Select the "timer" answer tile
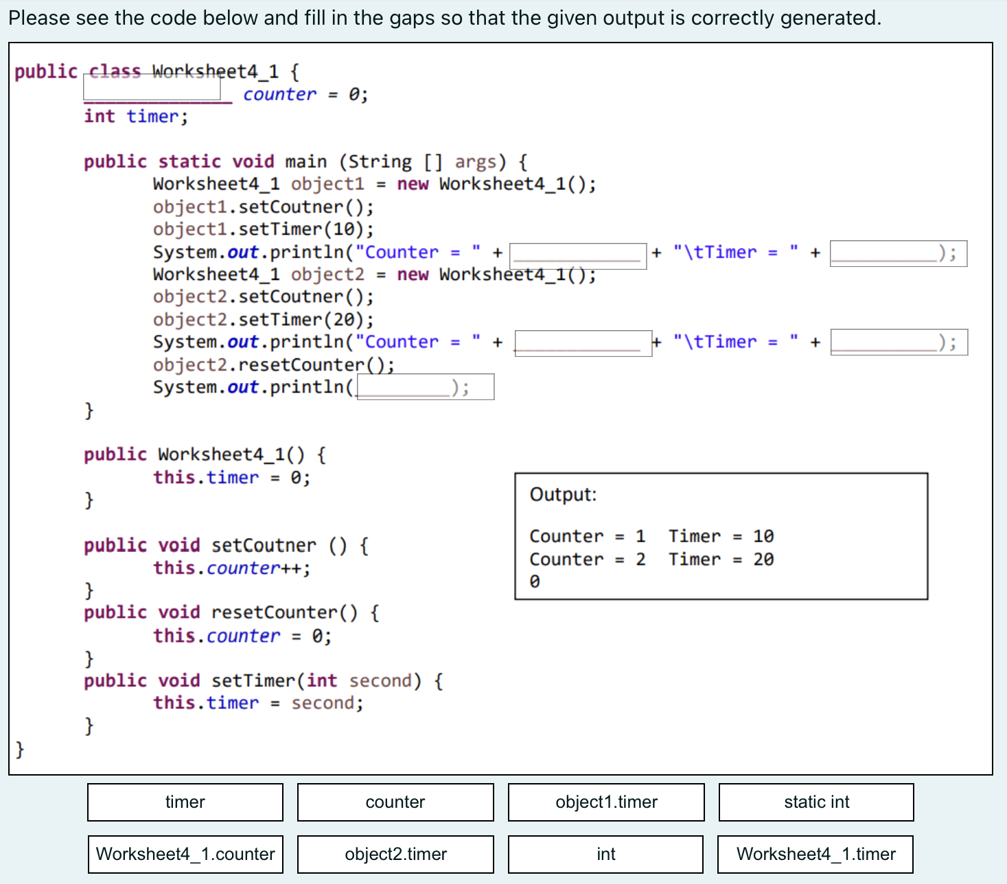1007x884 pixels. point(184,802)
